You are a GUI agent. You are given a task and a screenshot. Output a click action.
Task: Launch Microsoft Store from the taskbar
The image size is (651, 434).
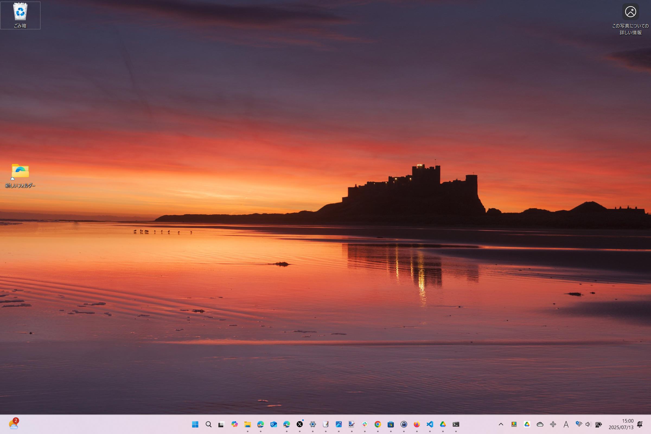391,424
